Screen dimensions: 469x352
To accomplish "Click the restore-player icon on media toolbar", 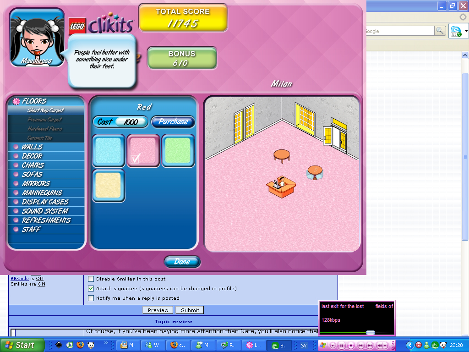I will click(393, 347).
